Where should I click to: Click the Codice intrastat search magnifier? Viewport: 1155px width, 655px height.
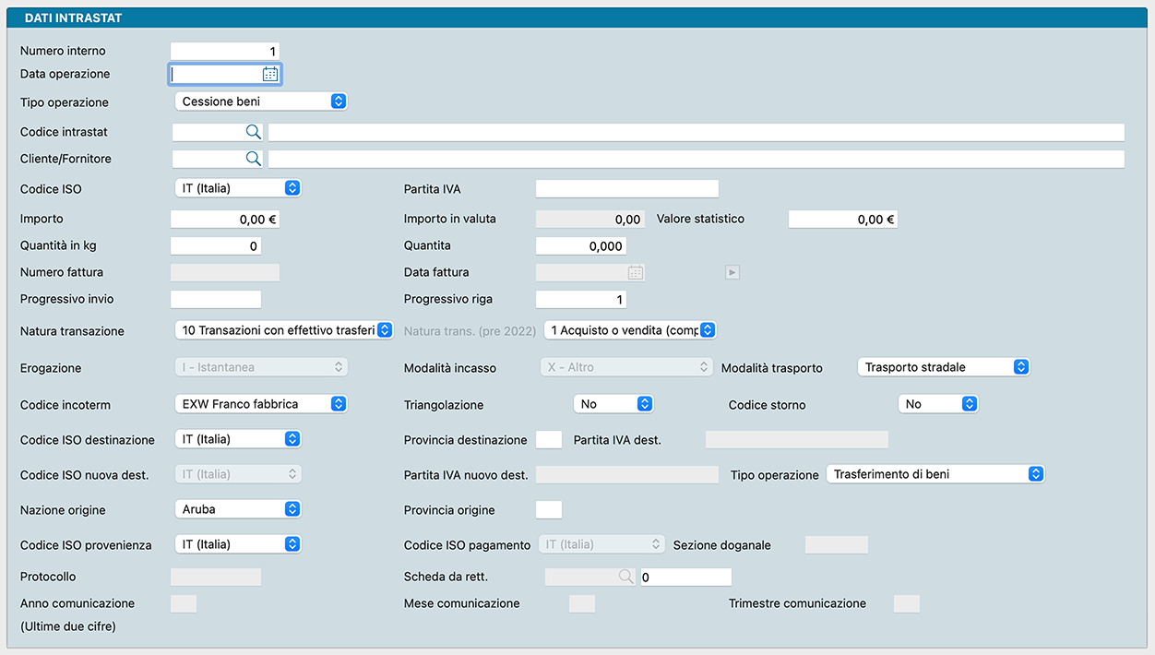[253, 132]
